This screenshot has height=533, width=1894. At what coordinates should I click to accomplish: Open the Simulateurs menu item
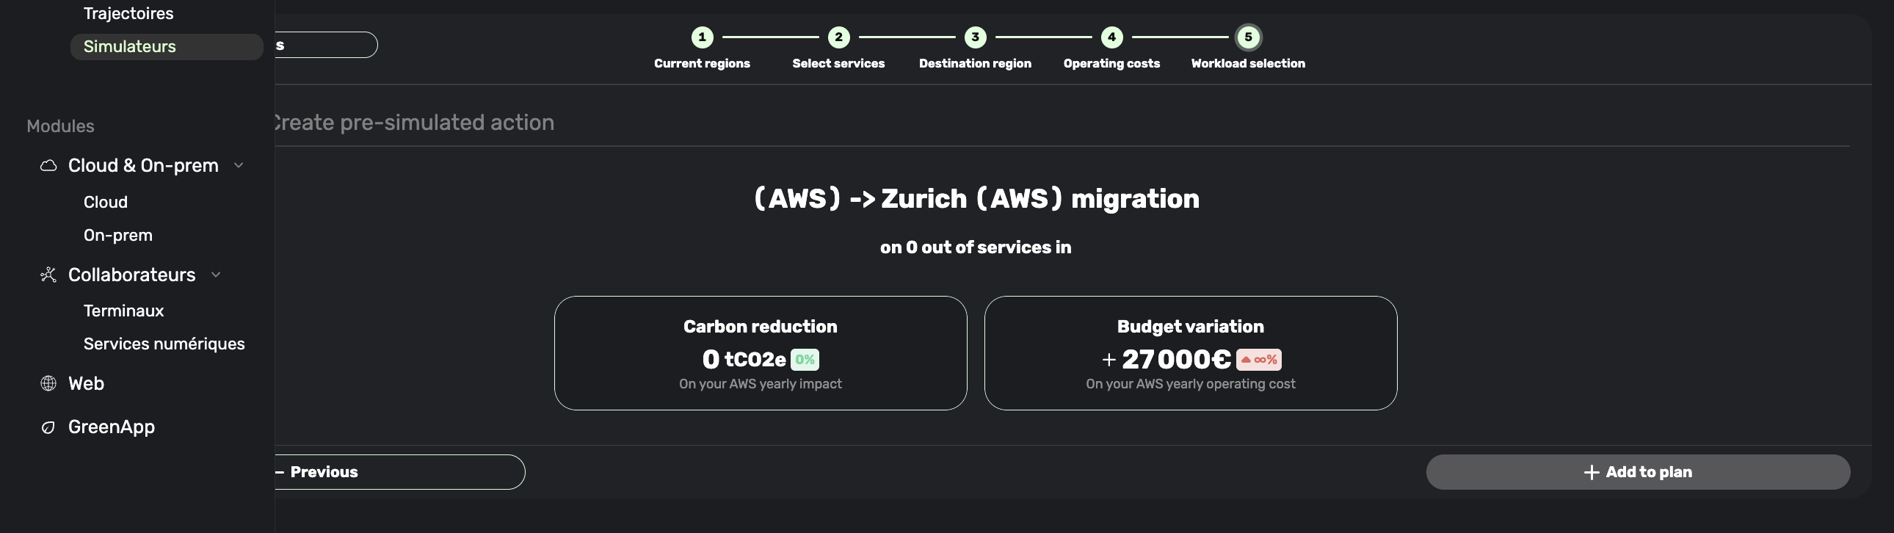[x=130, y=46]
